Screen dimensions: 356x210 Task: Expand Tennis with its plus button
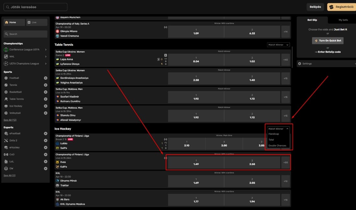[46, 85]
